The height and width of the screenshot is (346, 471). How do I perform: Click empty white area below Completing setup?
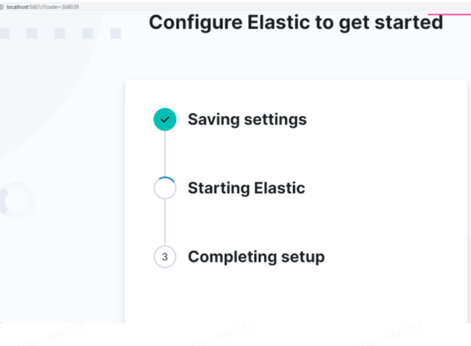[x=295, y=298]
